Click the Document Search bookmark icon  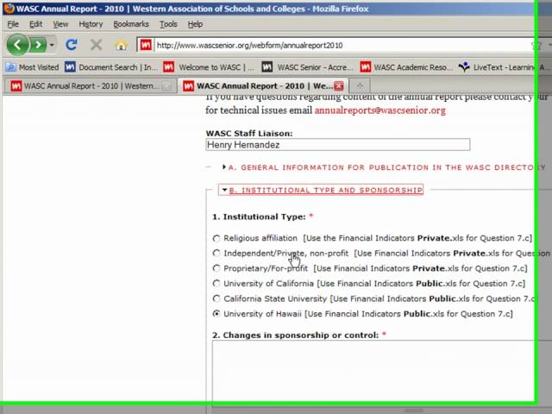70,67
